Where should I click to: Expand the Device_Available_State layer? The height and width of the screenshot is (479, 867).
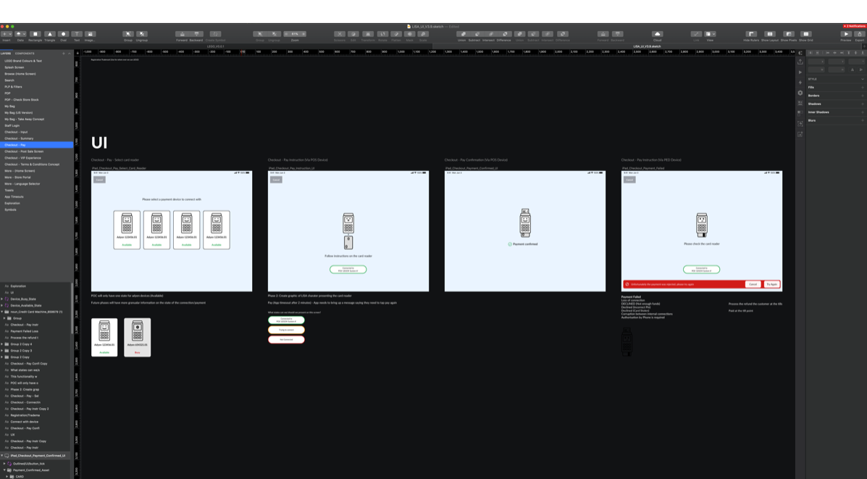coord(2,305)
